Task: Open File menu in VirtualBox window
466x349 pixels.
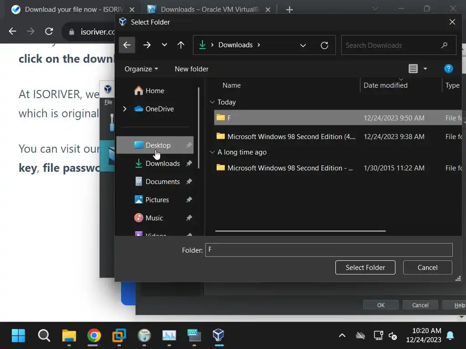Action: click(x=108, y=102)
